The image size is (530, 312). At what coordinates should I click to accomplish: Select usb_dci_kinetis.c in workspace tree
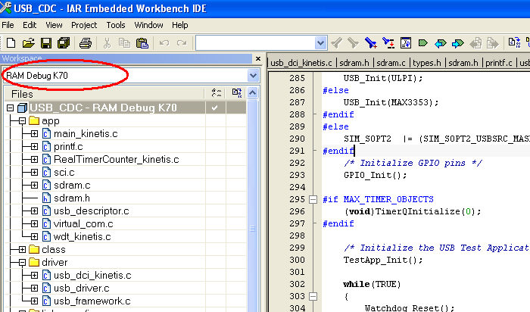pos(92,275)
